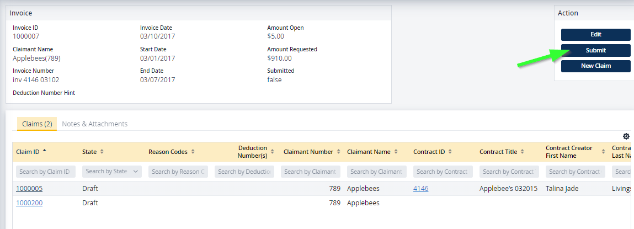Open contract 4146 link
This screenshot has width=634, height=229.
[x=420, y=189]
